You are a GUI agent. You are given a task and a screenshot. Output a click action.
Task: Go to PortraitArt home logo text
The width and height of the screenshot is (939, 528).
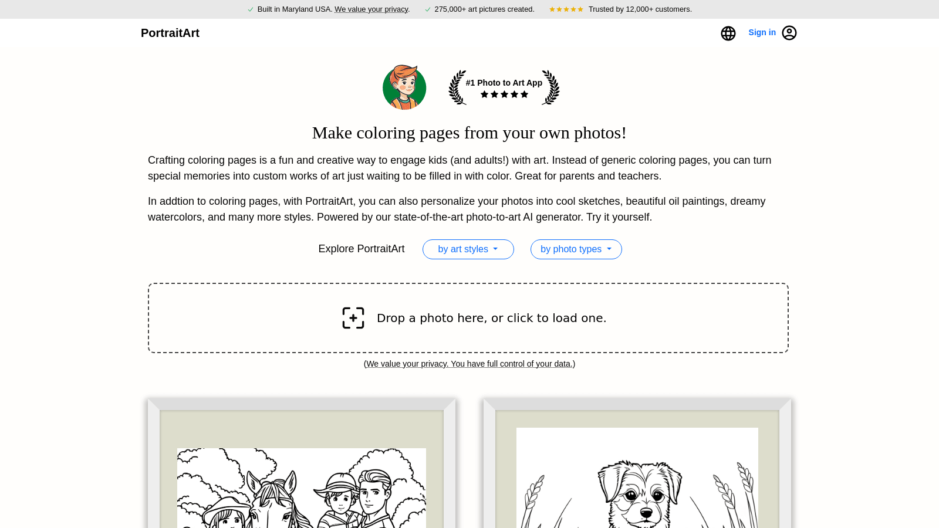[170, 33]
